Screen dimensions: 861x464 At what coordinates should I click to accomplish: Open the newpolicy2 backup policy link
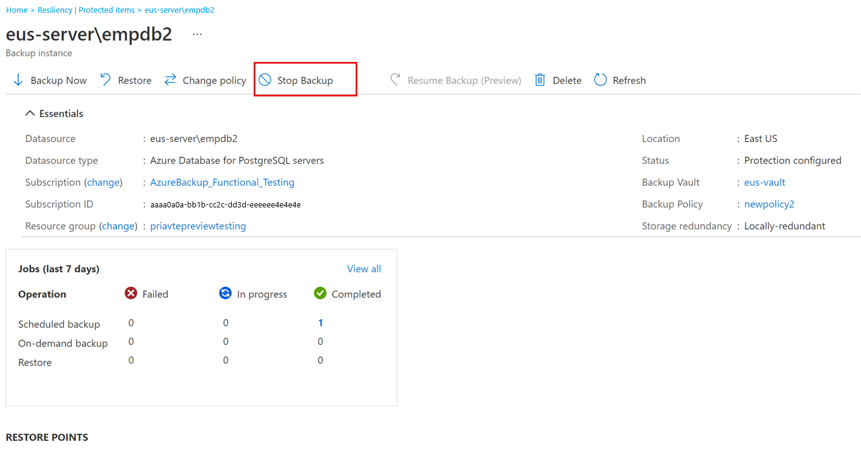coord(769,204)
